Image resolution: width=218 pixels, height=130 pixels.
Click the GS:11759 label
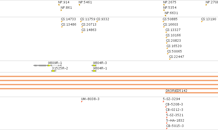pos(88,19)
